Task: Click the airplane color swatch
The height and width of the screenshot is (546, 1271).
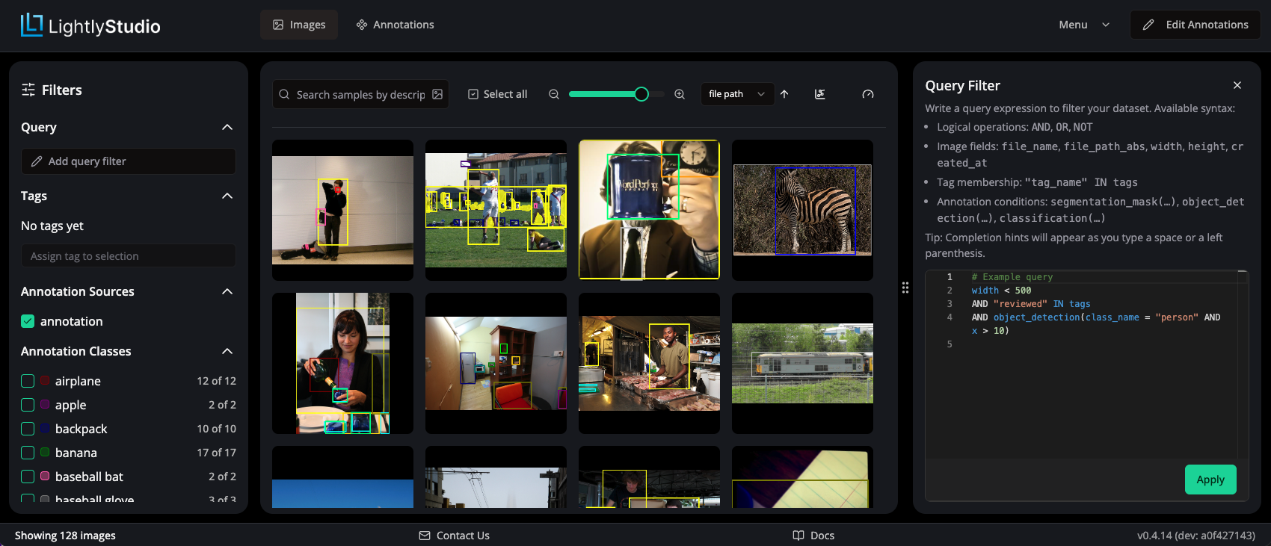Action: pos(45,381)
